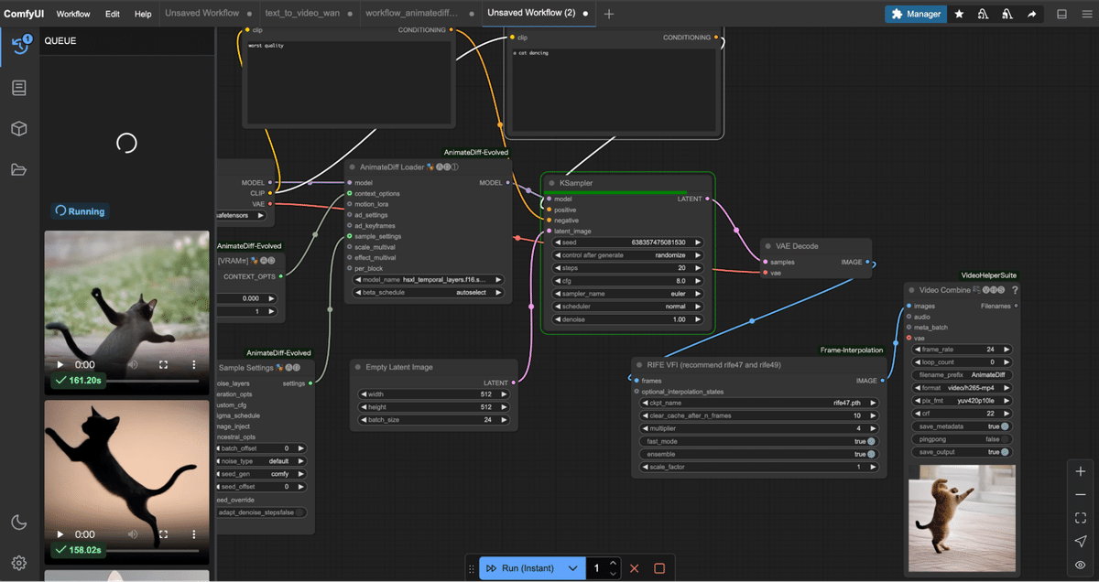This screenshot has width=1099, height=582.
Task: Toggle link visibility with the eye icon
Action: tap(1081, 565)
